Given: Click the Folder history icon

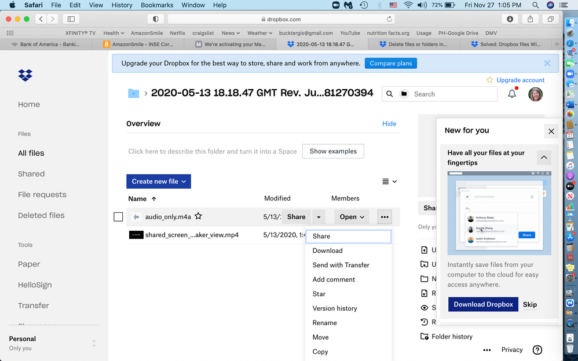Looking at the screenshot, I should (425, 336).
